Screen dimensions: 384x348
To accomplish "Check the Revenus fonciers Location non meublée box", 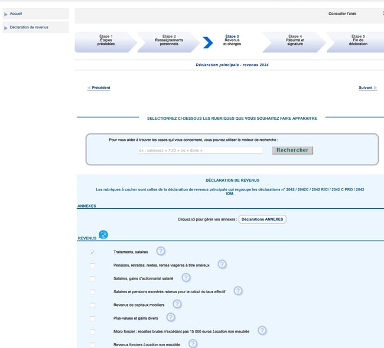I will coord(92,345).
